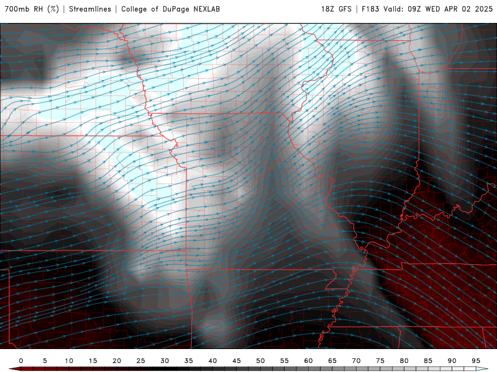Click the "40" legend value
Screen dimensions: 497x372
212,361
